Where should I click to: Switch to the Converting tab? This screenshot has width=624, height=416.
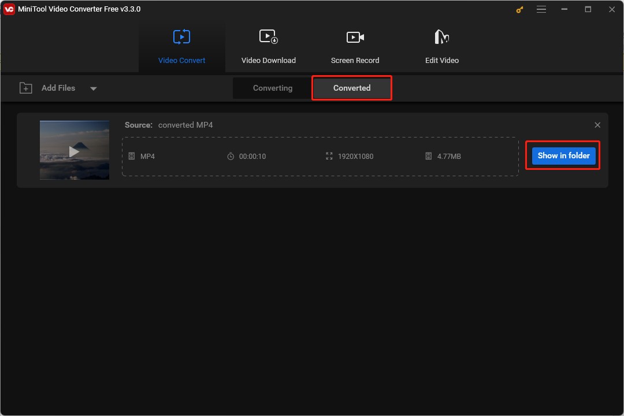tap(272, 88)
